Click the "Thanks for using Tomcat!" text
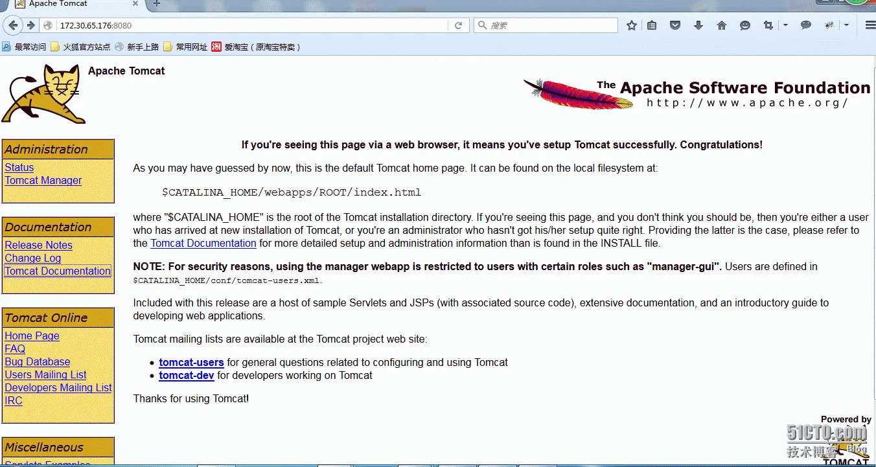The width and height of the screenshot is (876, 467). [x=191, y=398]
